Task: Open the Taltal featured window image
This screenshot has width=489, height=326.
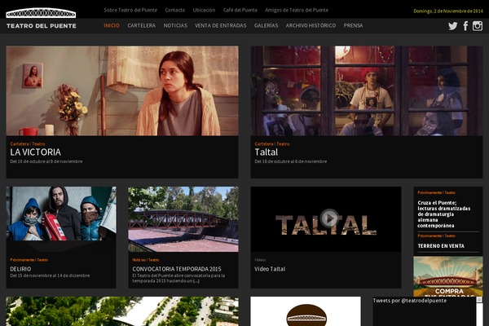Action: click(367, 90)
